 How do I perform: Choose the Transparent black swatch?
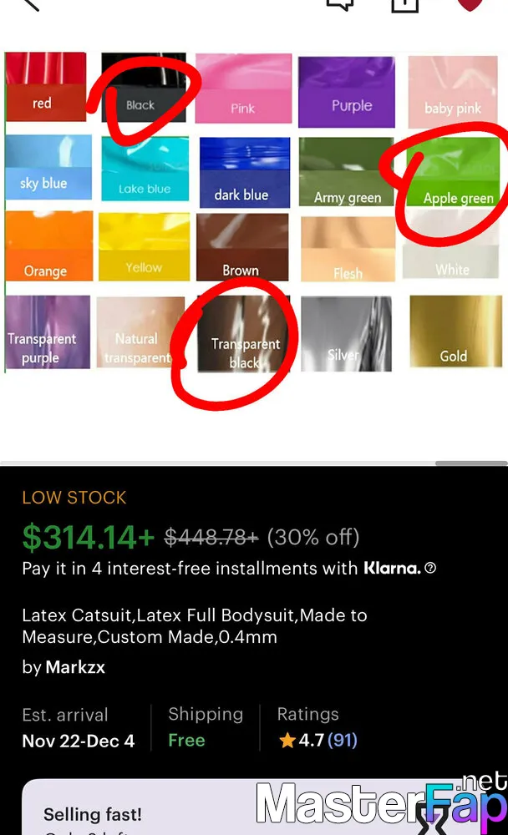tap(244, 333)
